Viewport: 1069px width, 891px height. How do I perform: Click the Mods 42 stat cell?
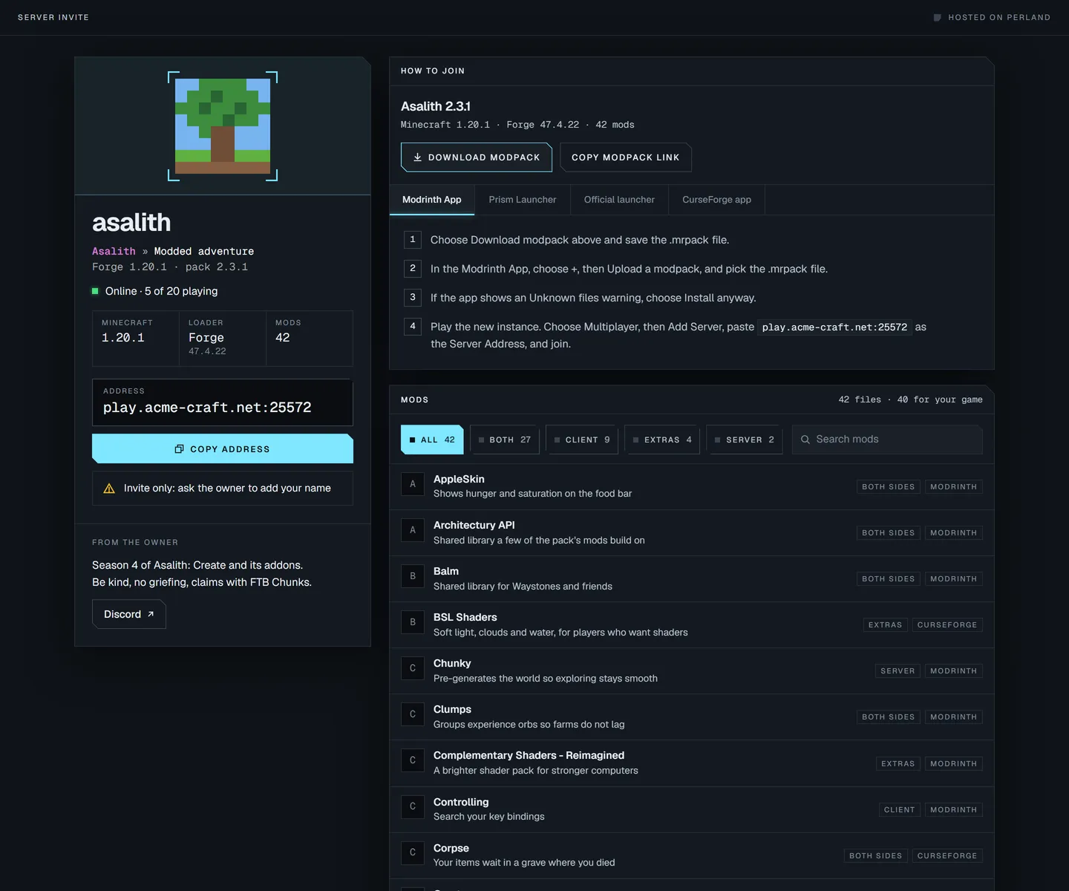click(x=310, y=339)
